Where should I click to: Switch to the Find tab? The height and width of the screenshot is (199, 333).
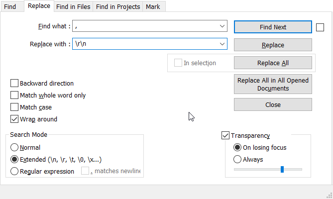(x=10, y=7)
